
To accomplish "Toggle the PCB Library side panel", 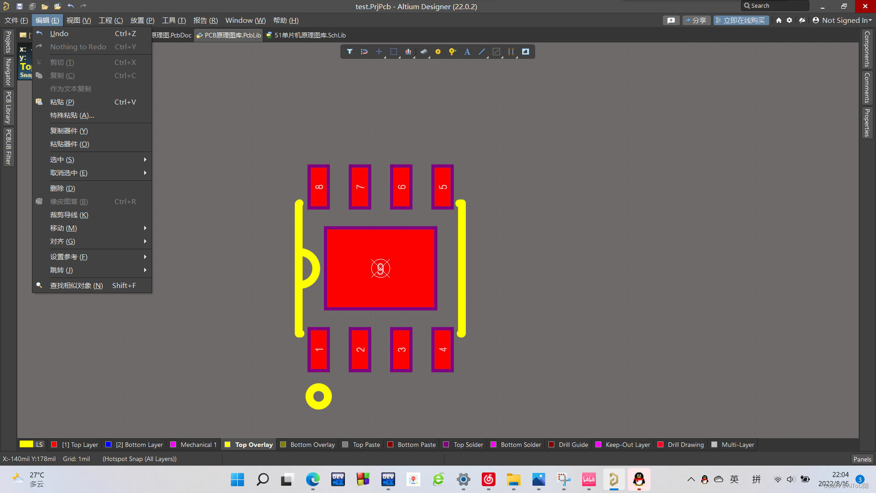I will (8, 108).
